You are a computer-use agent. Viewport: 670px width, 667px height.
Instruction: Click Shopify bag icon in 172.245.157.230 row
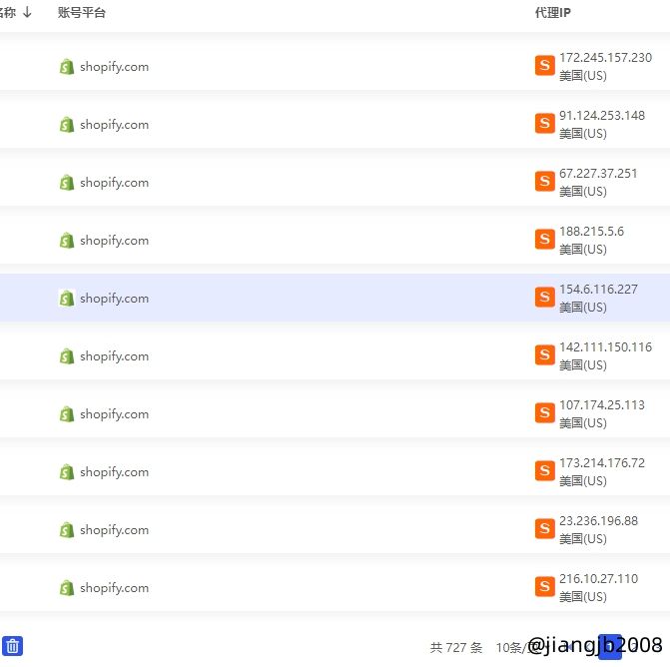coord(67,67)
